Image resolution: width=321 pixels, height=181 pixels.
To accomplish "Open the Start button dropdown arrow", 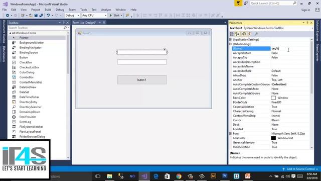I will click(x=121, y=16).
